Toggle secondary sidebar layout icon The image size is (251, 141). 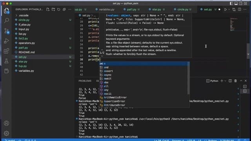[240, 4]
